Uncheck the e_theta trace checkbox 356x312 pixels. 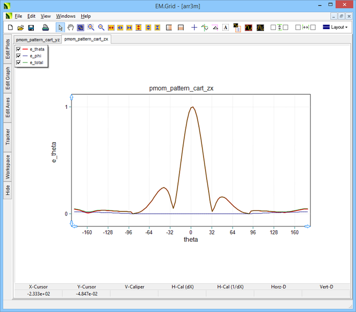19,49
